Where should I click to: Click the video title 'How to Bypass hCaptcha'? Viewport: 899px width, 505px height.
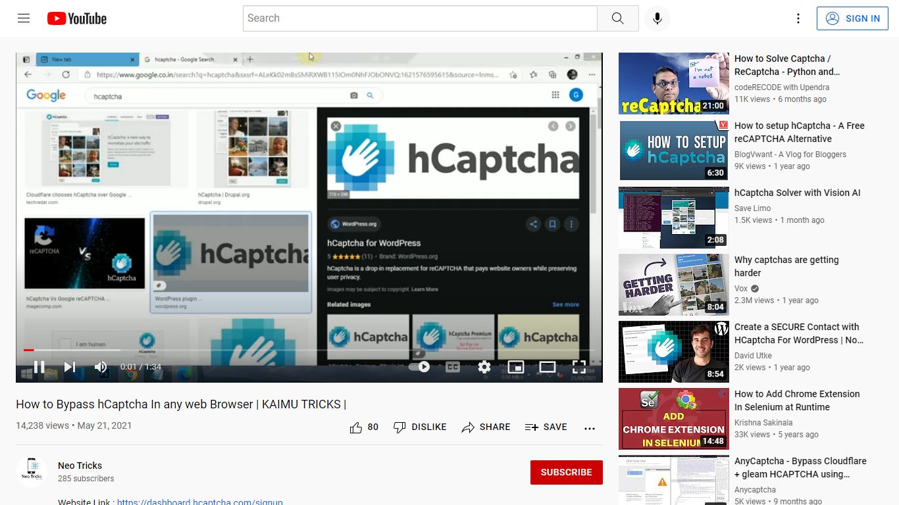(x=181, y=404)
